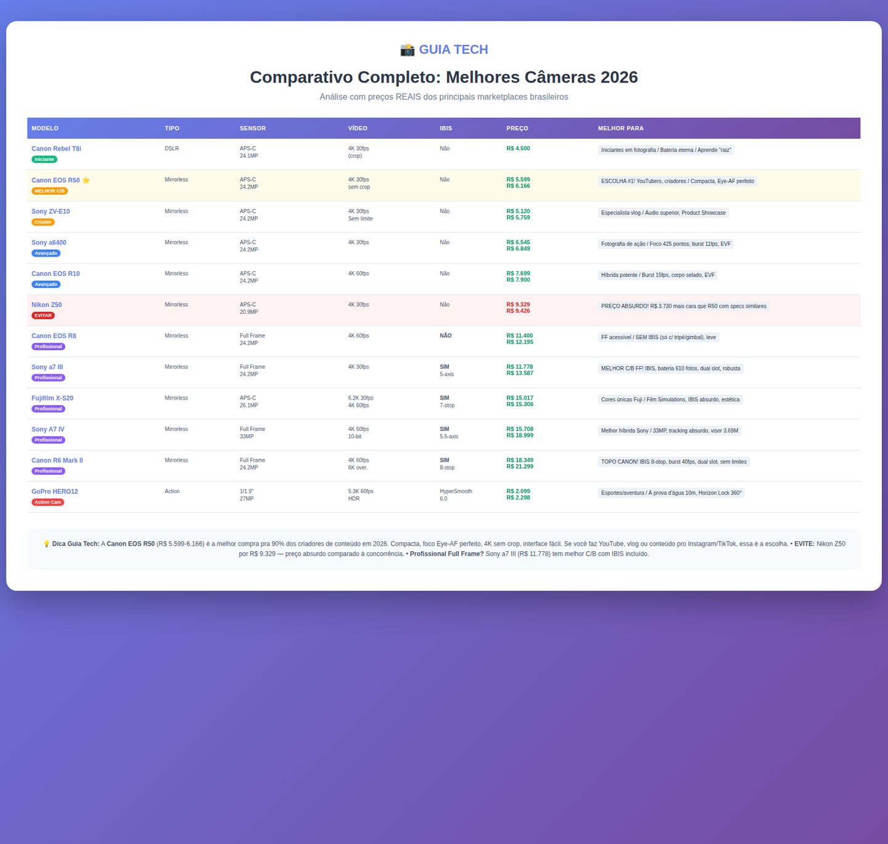This screenshot has width=888, height=844.
Task: Open the Canon Rebel T8i model name
Action: pos(56,149)
